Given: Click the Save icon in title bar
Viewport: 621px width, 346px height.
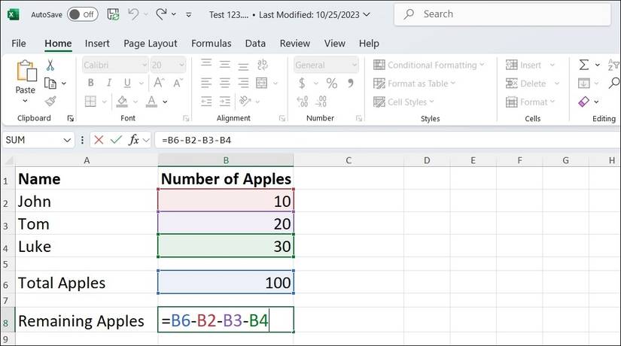Looking at the screenshot, I should 113,14.
